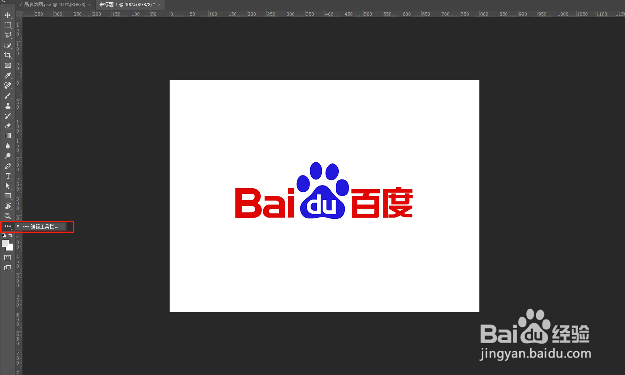625x375 pixels.
Task: Select the Rotate View hand tool
Action: coord(7,206)
